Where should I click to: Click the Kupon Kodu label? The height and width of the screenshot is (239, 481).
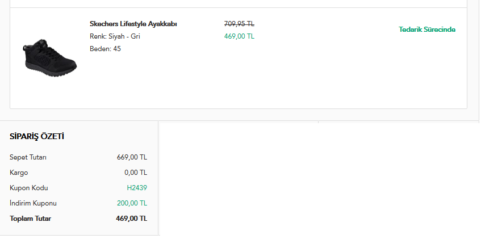[x=29, y=188]
